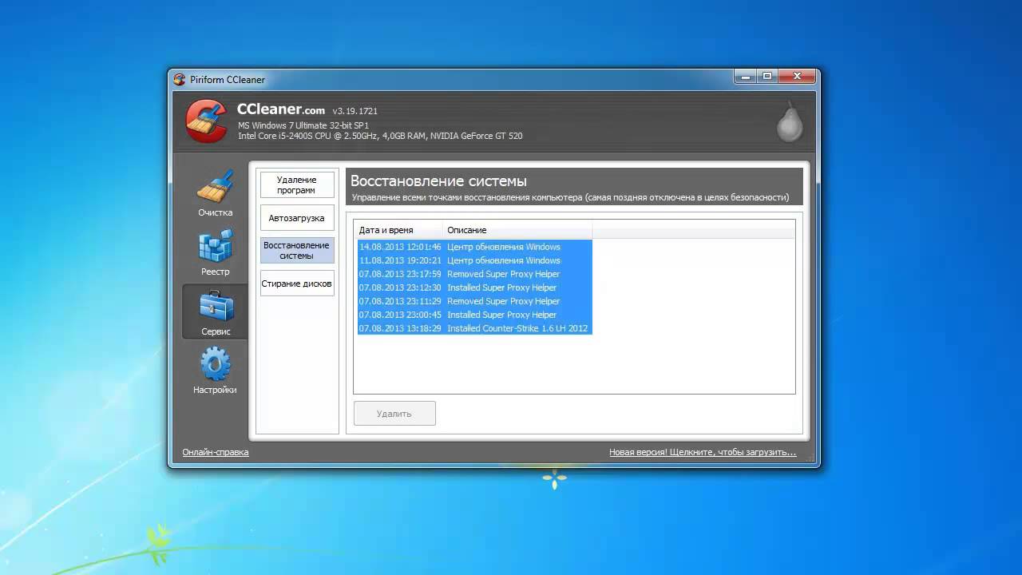Image resolution: width=1022 pixels, height=575 pixels.
Task: Click the Удалить button
Action: click(x=394, y=414)
